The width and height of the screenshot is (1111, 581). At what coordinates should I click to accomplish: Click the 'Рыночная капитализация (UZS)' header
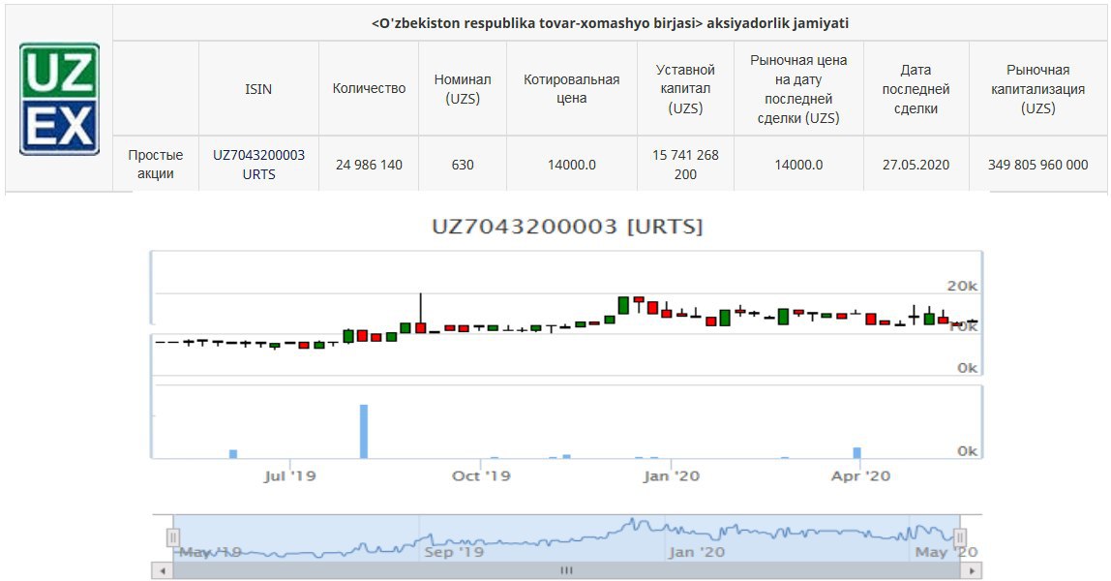coord(1038,88)
